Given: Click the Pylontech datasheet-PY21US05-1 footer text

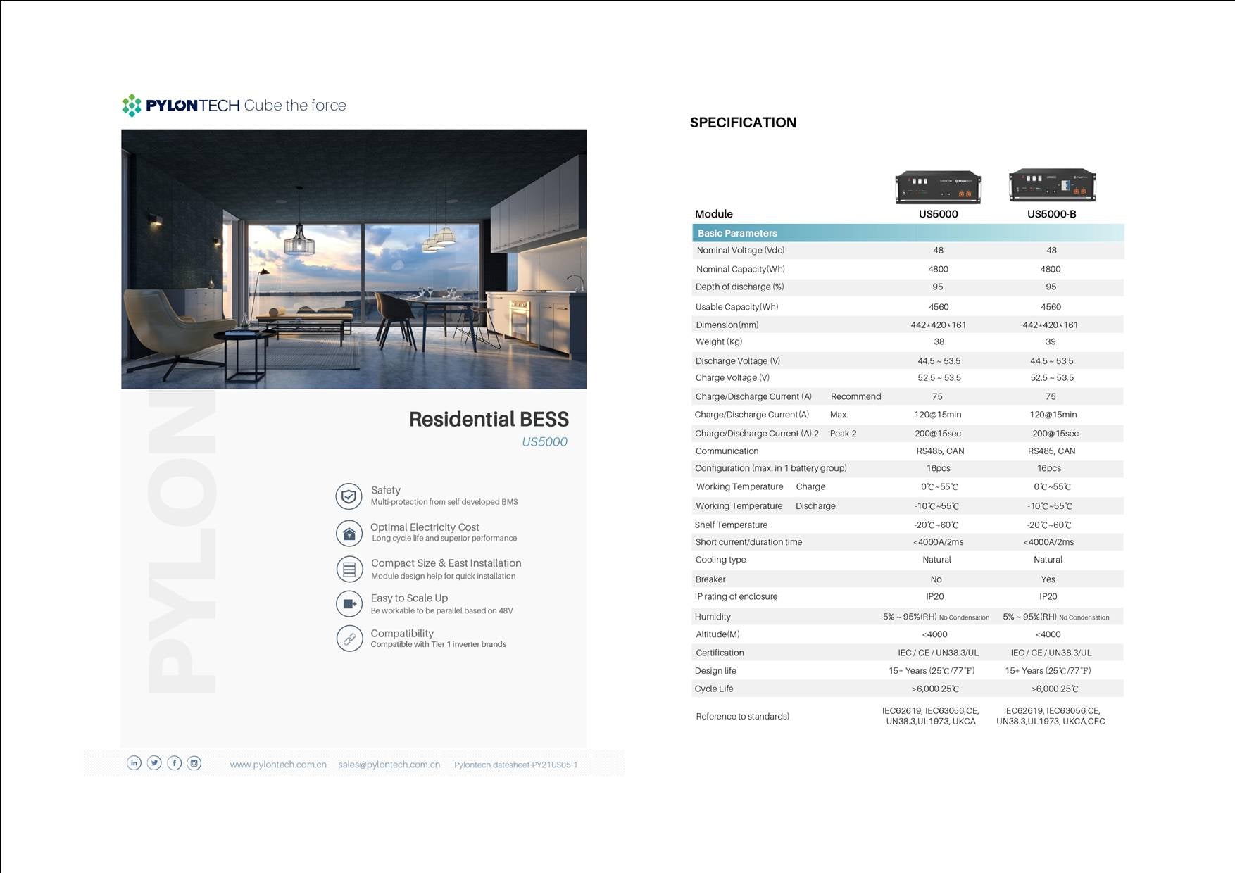Looking at the screenshot, I should (515, 765).
